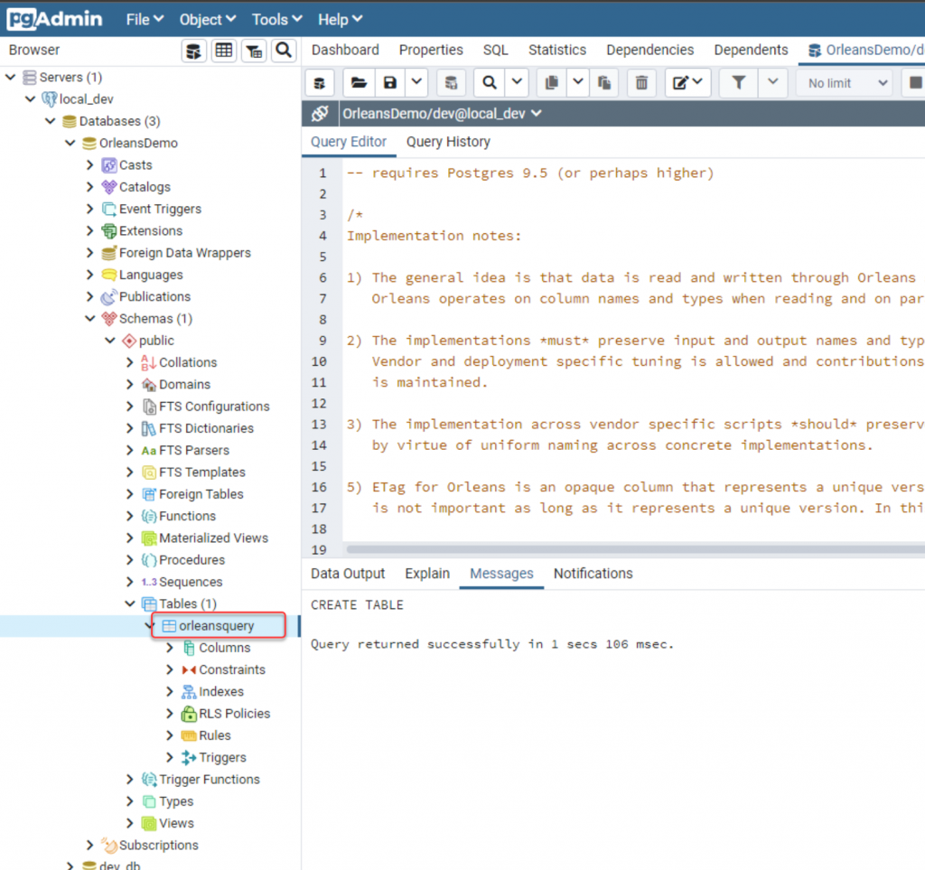Switch to the Properties tab
This screenshot has width=925, height=870.
click(431, 50)
